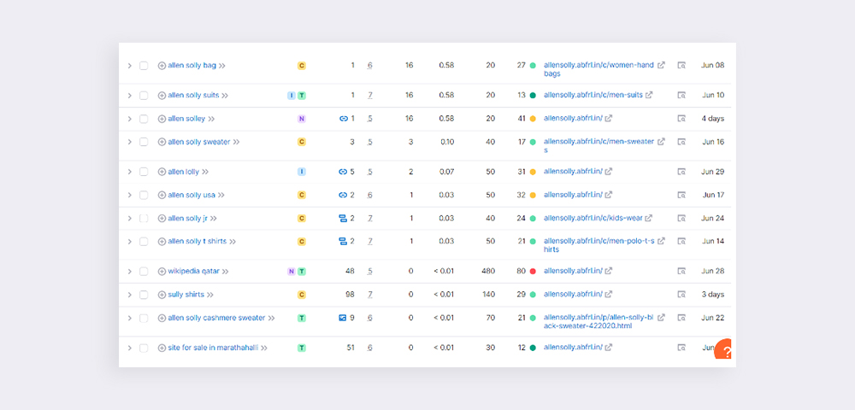The width and height of the screenshot is (855, 410).
Task: Open the site for sale in marathahalli link
Action: tap(213, 348)
